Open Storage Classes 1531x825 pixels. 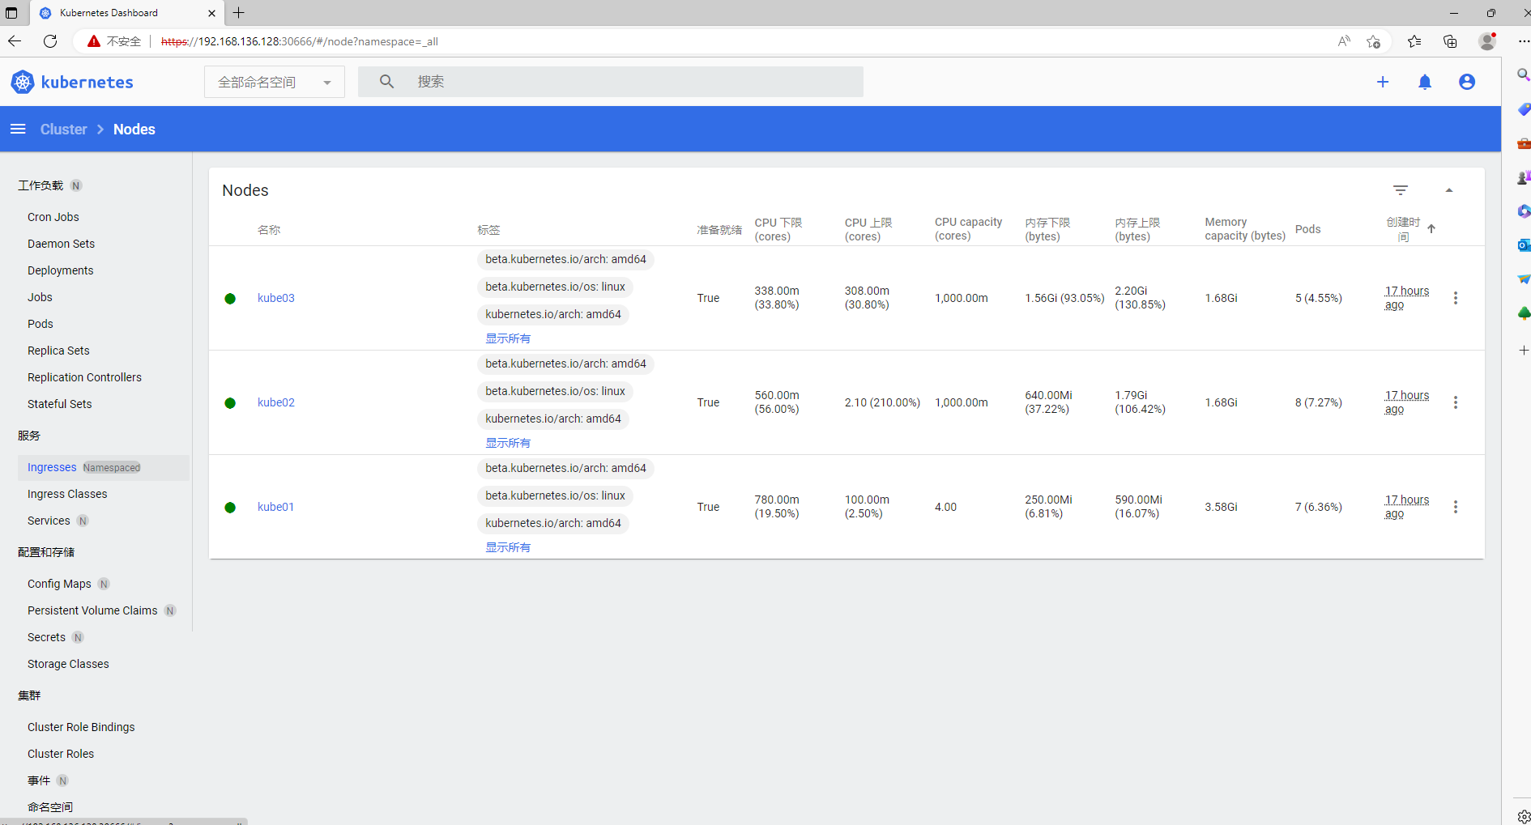(x=68, y=664)
